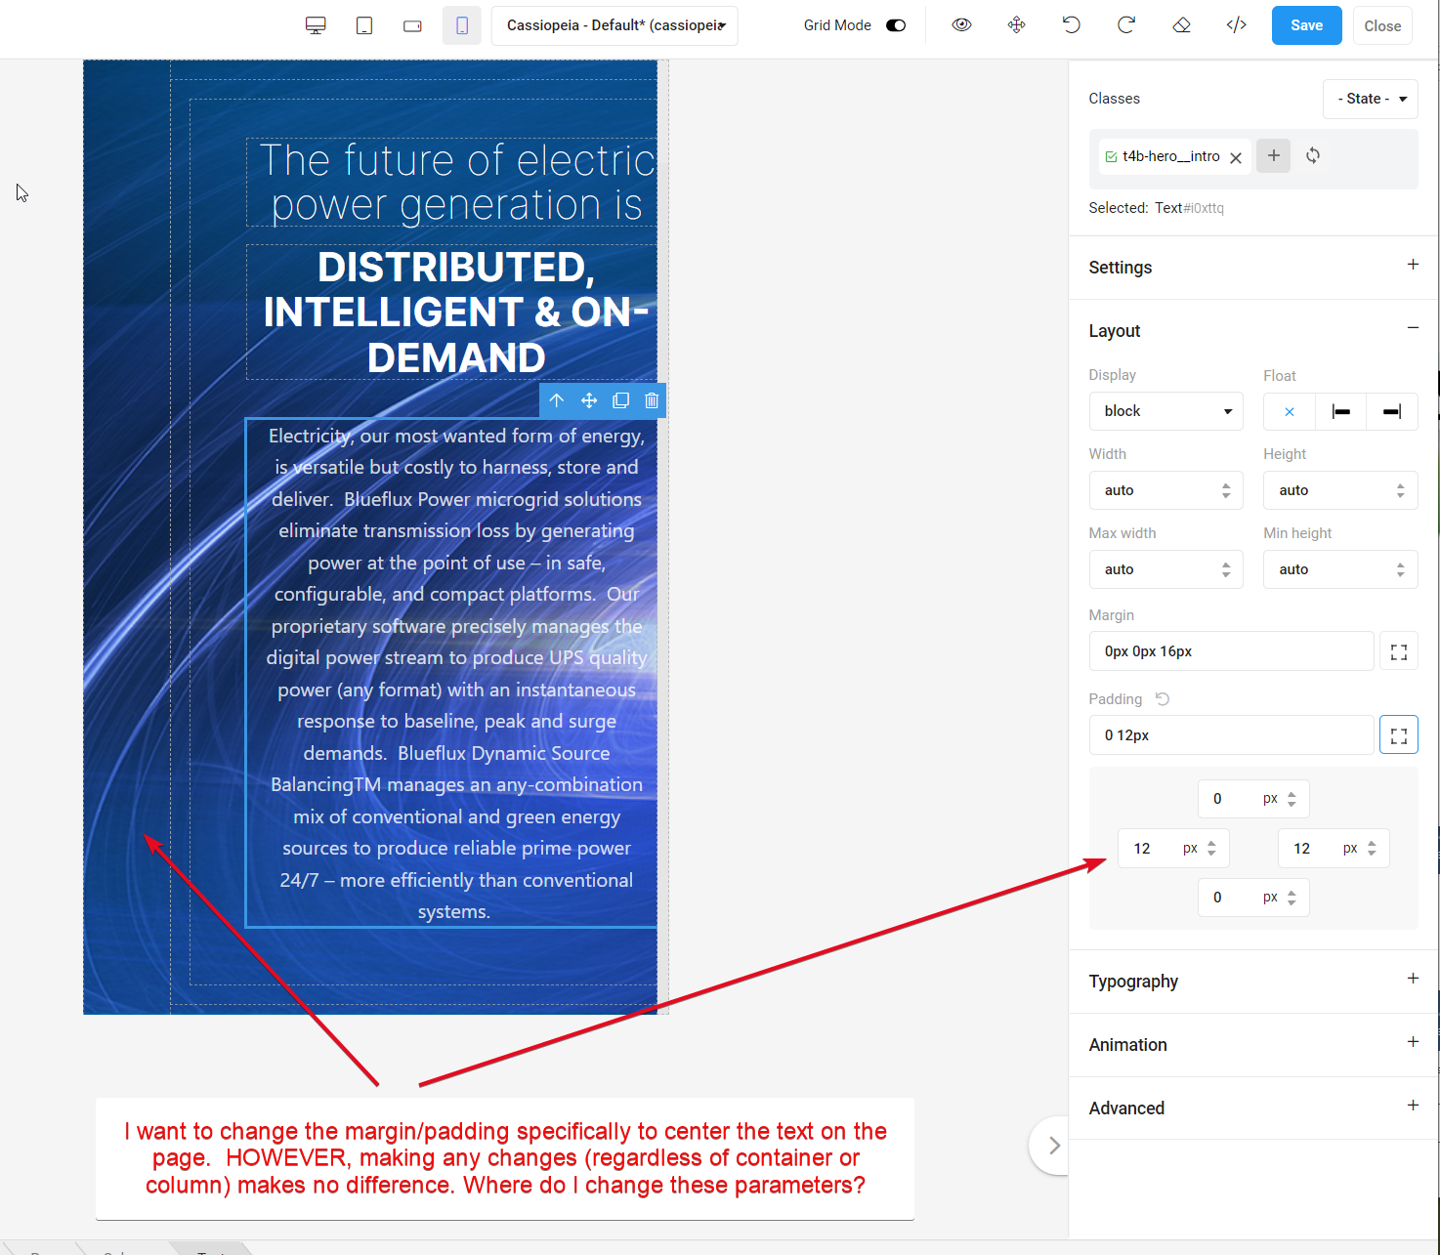Toggle preview with the eye icon

click(962, 25)
